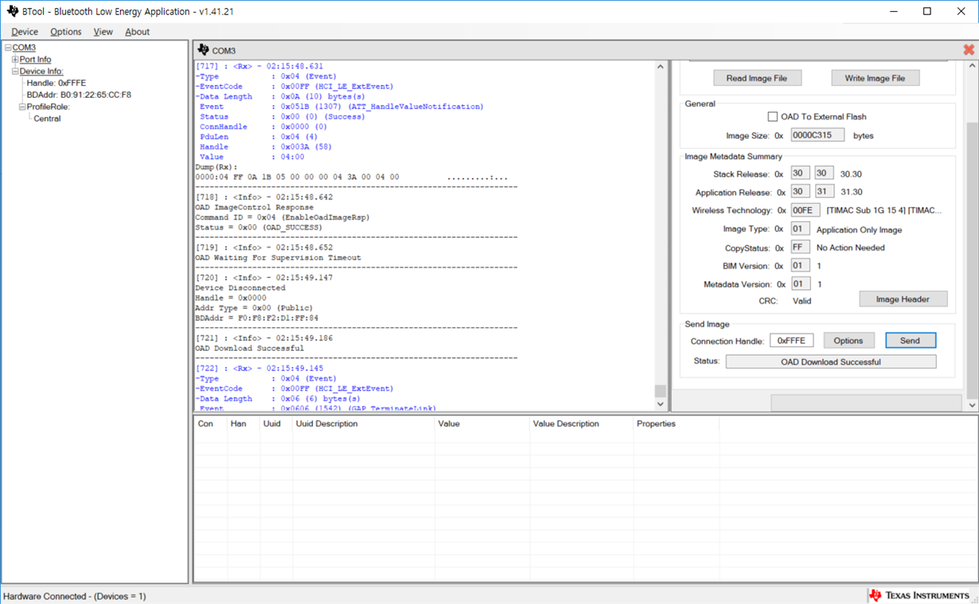Click the log pane scroll down arrow
Image resolution: width=979 pixels, height=604 pixels.
(660, 404)
